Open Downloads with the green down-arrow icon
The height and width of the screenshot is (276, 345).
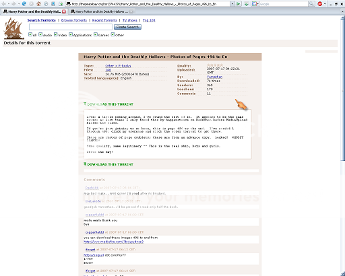point(247,4)
